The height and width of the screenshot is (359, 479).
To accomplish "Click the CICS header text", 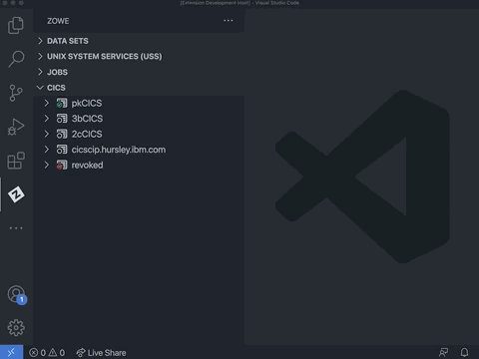I will pyautogui.click(x=56, y=88).
